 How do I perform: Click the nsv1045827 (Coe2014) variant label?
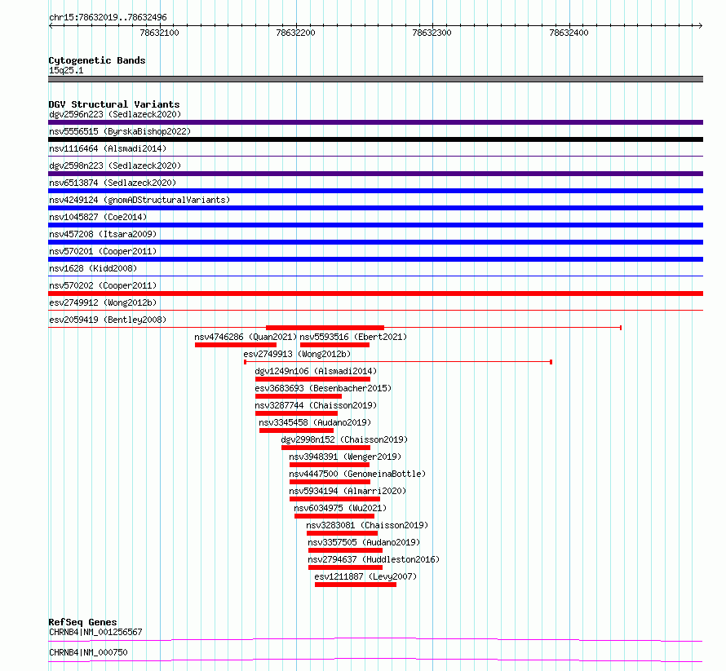tap(98, 217)
